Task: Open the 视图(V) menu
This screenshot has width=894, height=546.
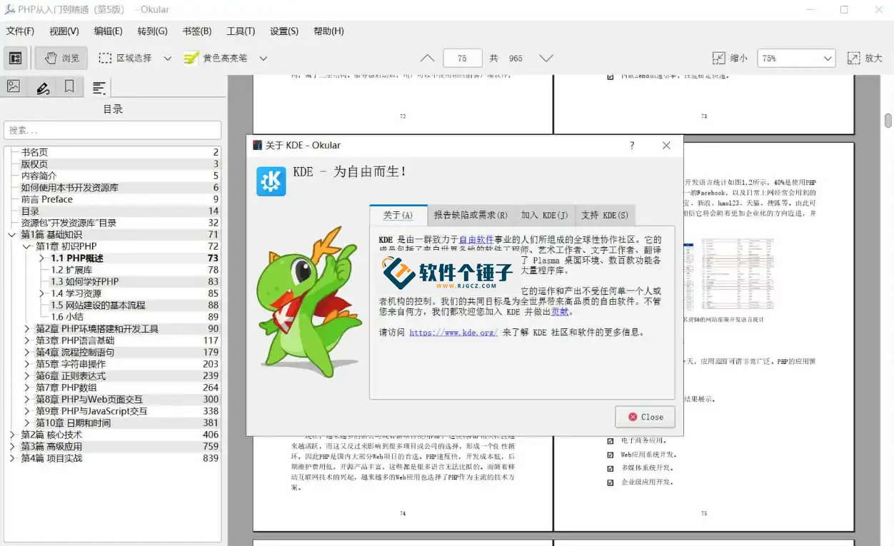Action: (64, 31)
